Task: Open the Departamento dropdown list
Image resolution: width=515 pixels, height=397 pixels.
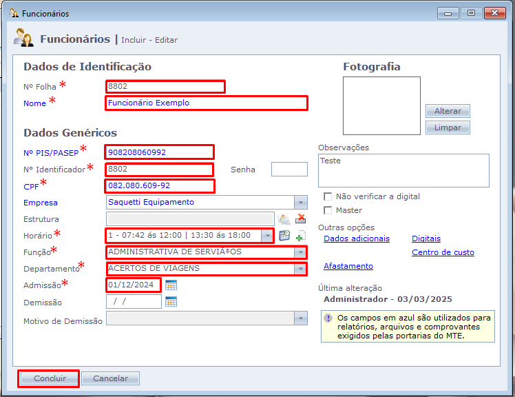Action: click(300, 269)
